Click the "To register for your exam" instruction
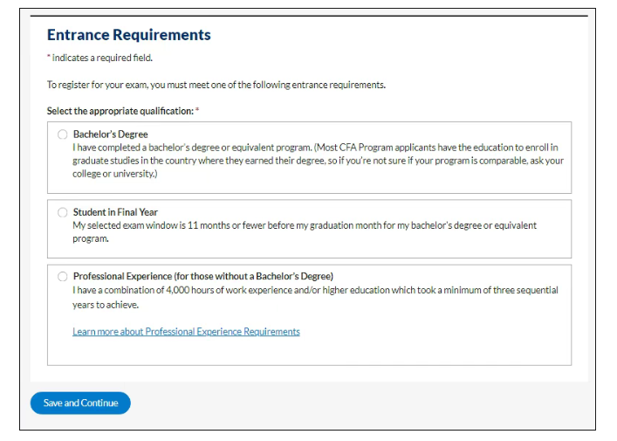 coord(216,86)
